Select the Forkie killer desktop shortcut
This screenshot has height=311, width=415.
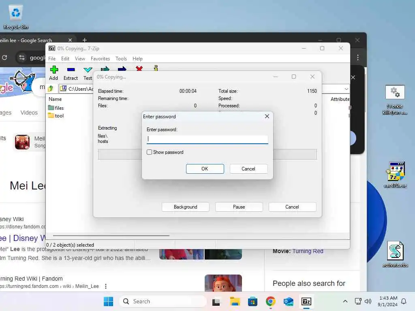[x=395, y=100]
